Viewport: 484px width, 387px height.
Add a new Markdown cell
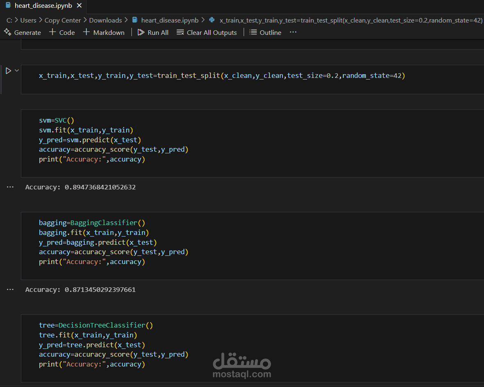pyautogui.click(x=104, y=32)
